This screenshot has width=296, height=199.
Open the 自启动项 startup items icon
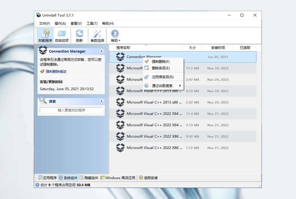(x=62, y=36)
